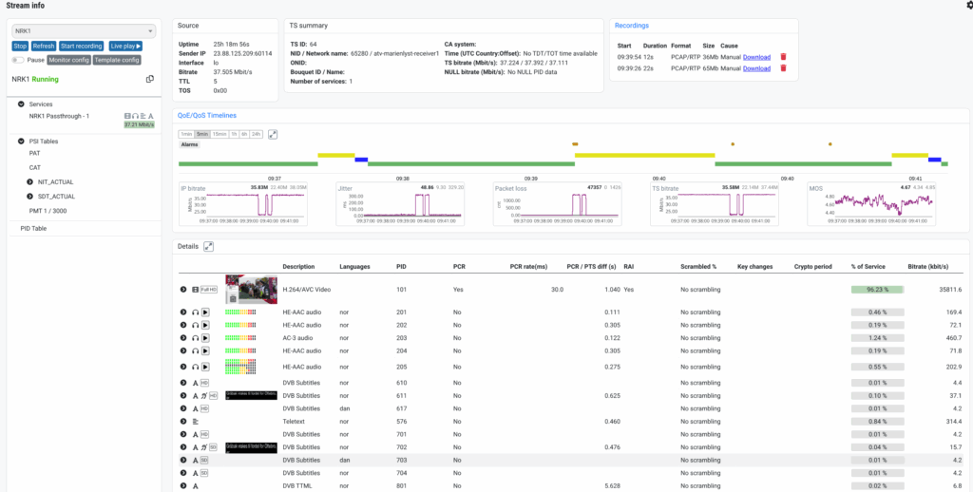Screen dimensions: 973x492
Task: Download the 65Mb recording
Action: pos(756,68)
